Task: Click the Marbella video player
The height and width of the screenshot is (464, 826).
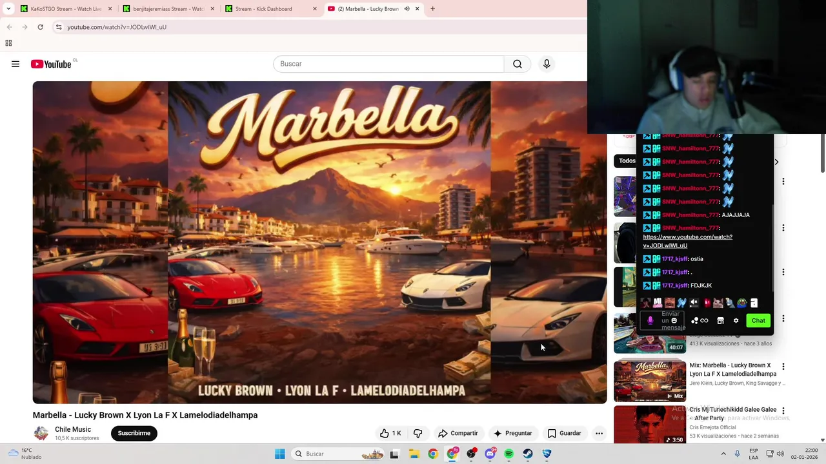Action: click(x=319, y=242)
